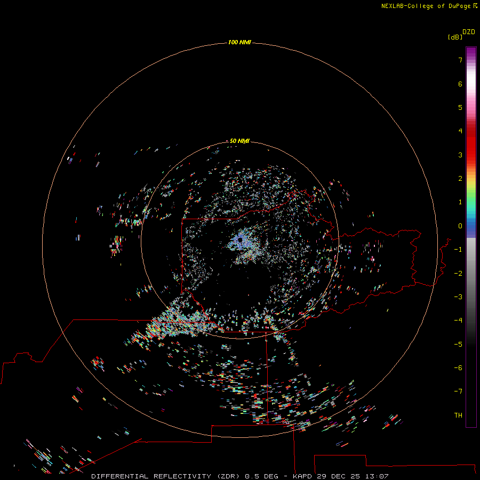Image resolution: width=480 pixels, height=480 pixels.
Task: Click the KAPD station identifier
Action: [302, 476]
